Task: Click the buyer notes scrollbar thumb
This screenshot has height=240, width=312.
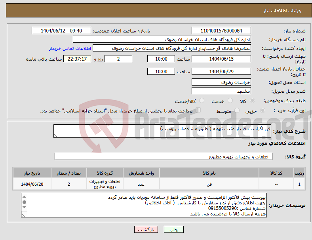Action: 24,202
